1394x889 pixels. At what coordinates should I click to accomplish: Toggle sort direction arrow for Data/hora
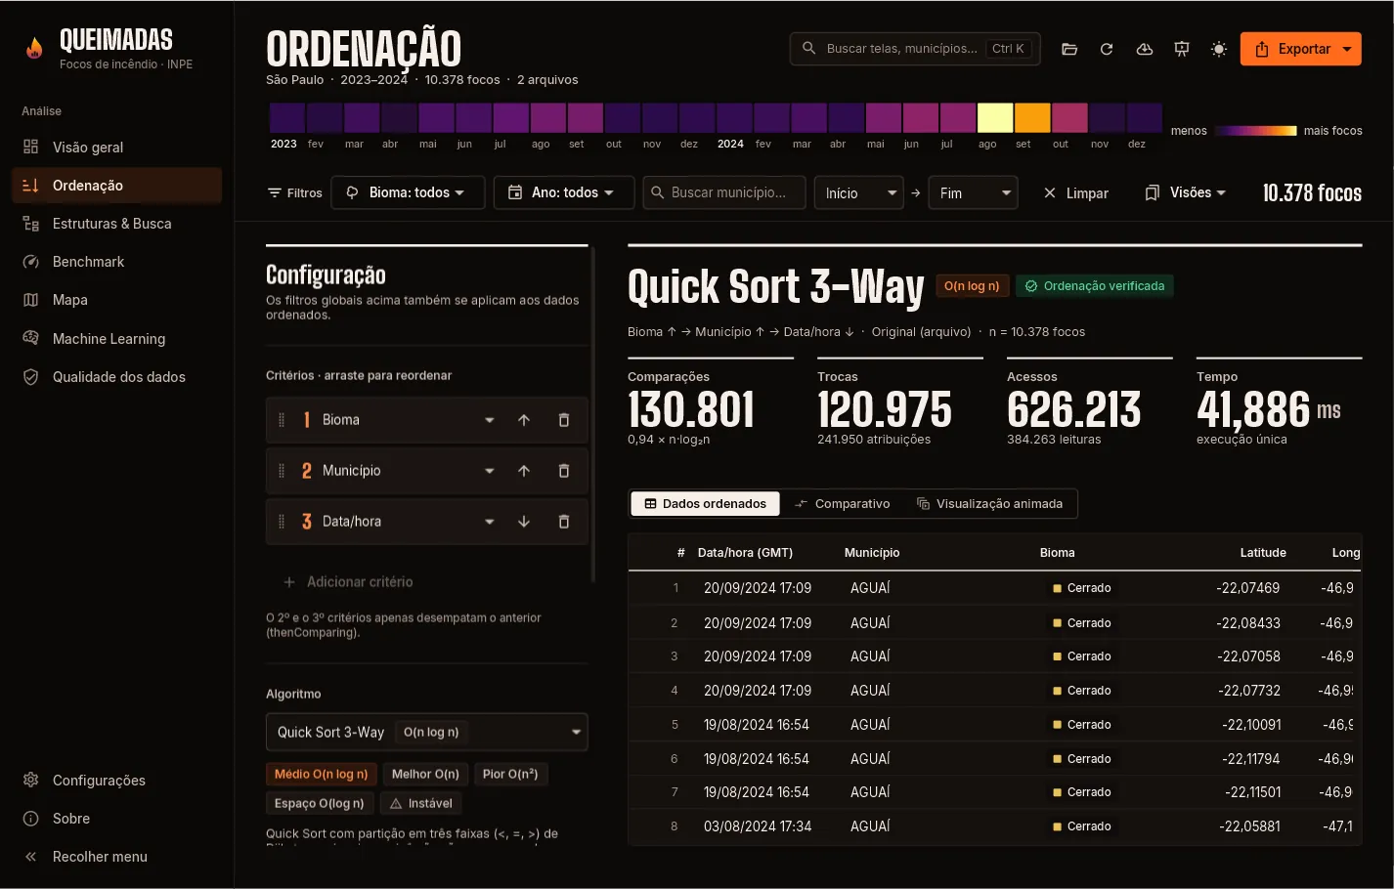click(x=524, y=522)
